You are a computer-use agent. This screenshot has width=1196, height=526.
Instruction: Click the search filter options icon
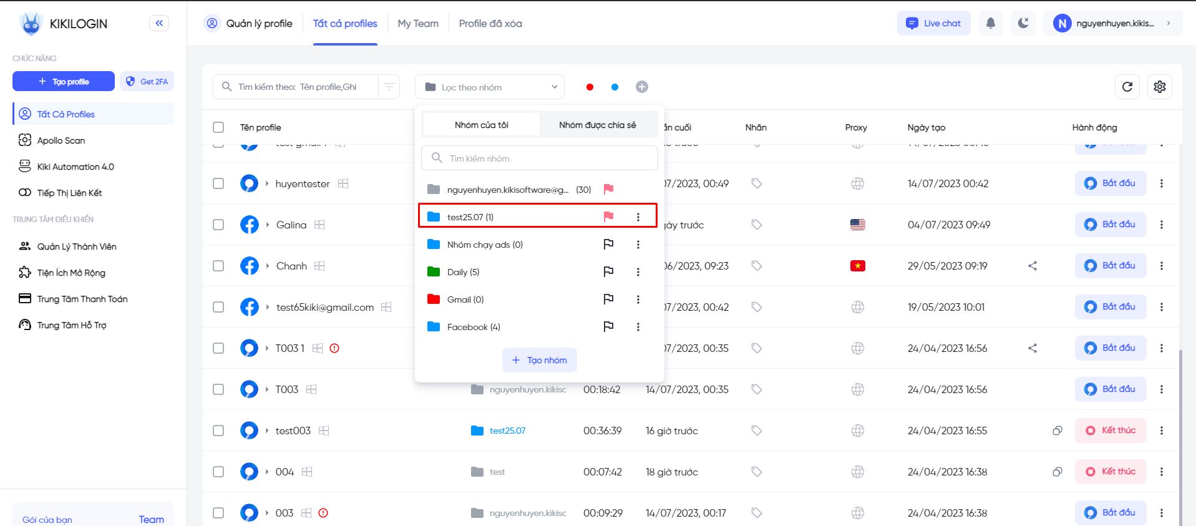389,87
